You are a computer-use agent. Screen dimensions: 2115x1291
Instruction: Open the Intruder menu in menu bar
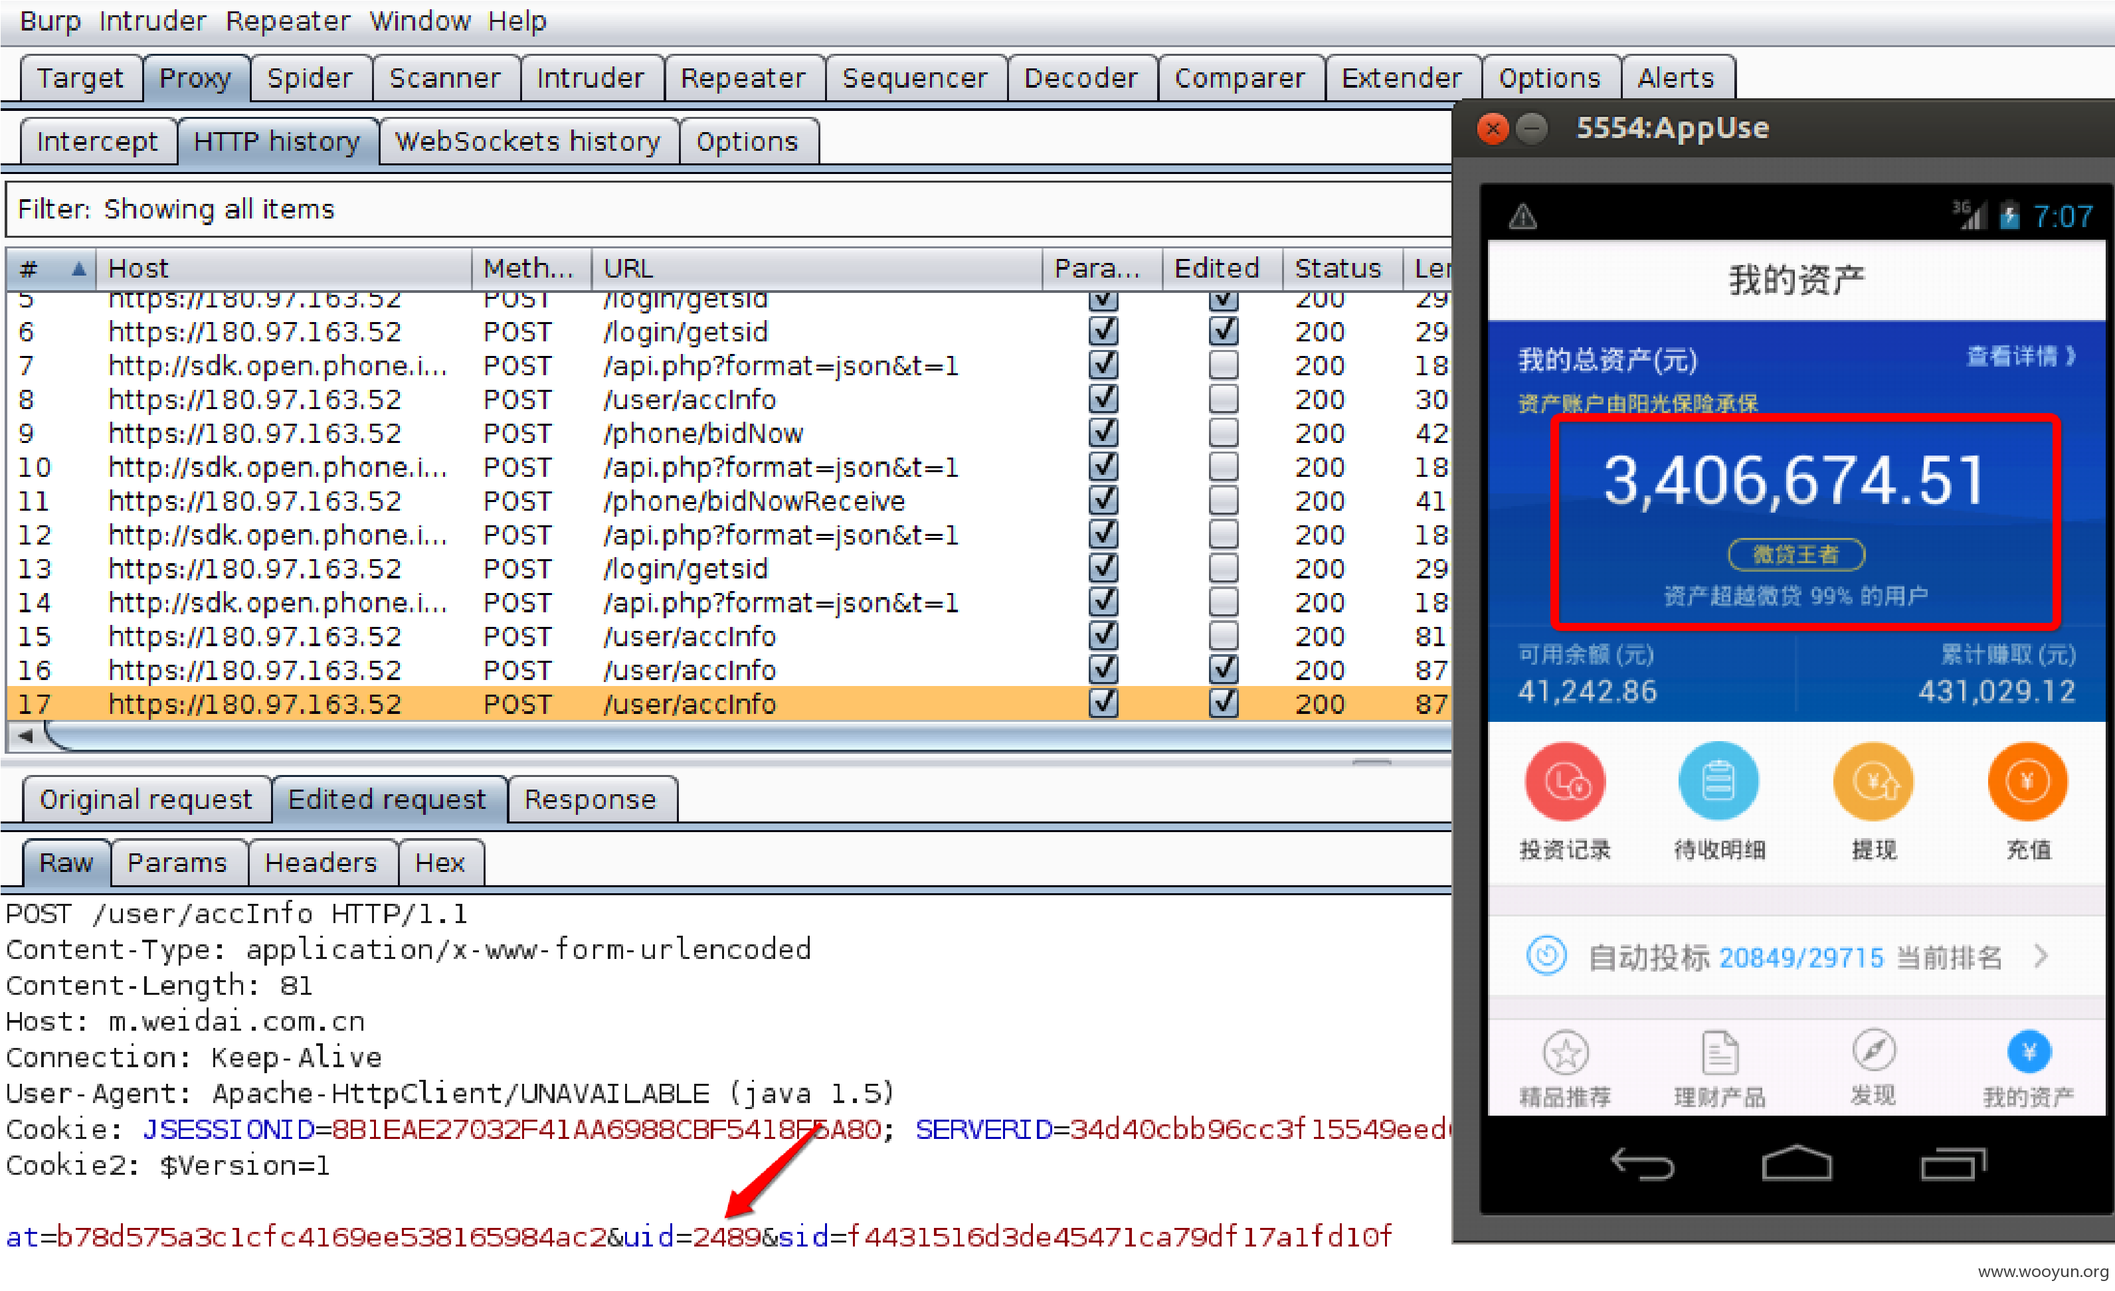pos(152,21)
